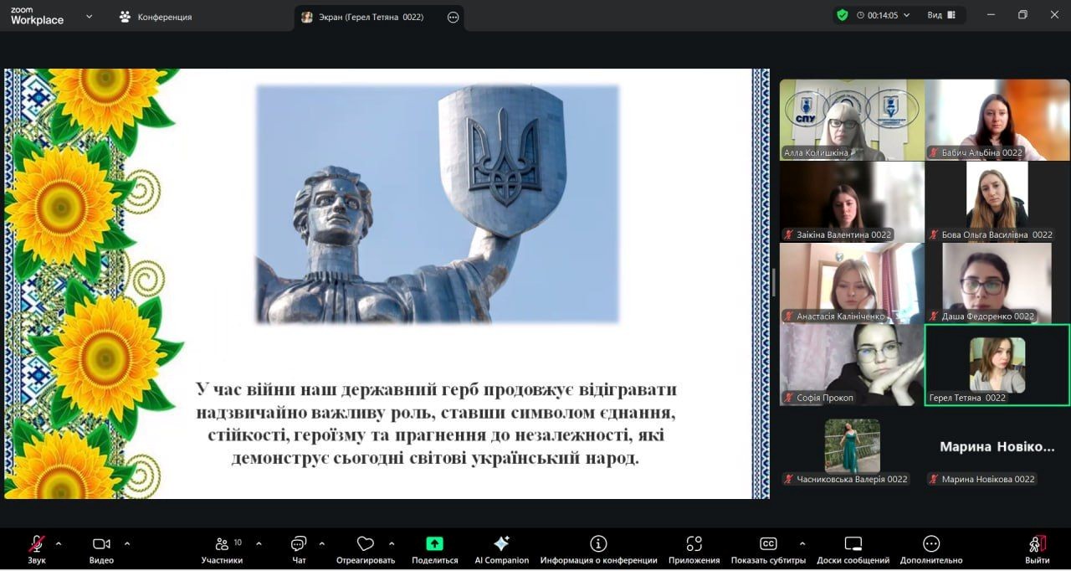Click the React heart icon
The height and width of the screenshot is (571, 1071).
(x=365, y=544)
